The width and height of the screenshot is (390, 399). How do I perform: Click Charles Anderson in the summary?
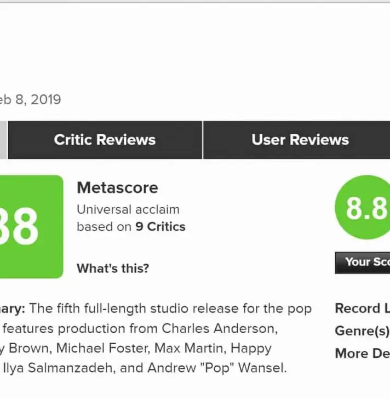pyautogui.click(x=217, y=328)
